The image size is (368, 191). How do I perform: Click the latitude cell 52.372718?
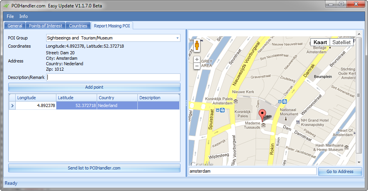pos(76,105)
